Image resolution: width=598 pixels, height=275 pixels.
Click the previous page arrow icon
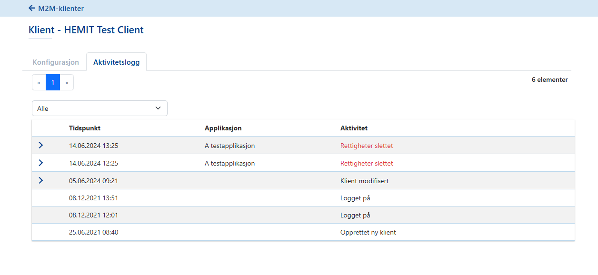pos(39,82)
